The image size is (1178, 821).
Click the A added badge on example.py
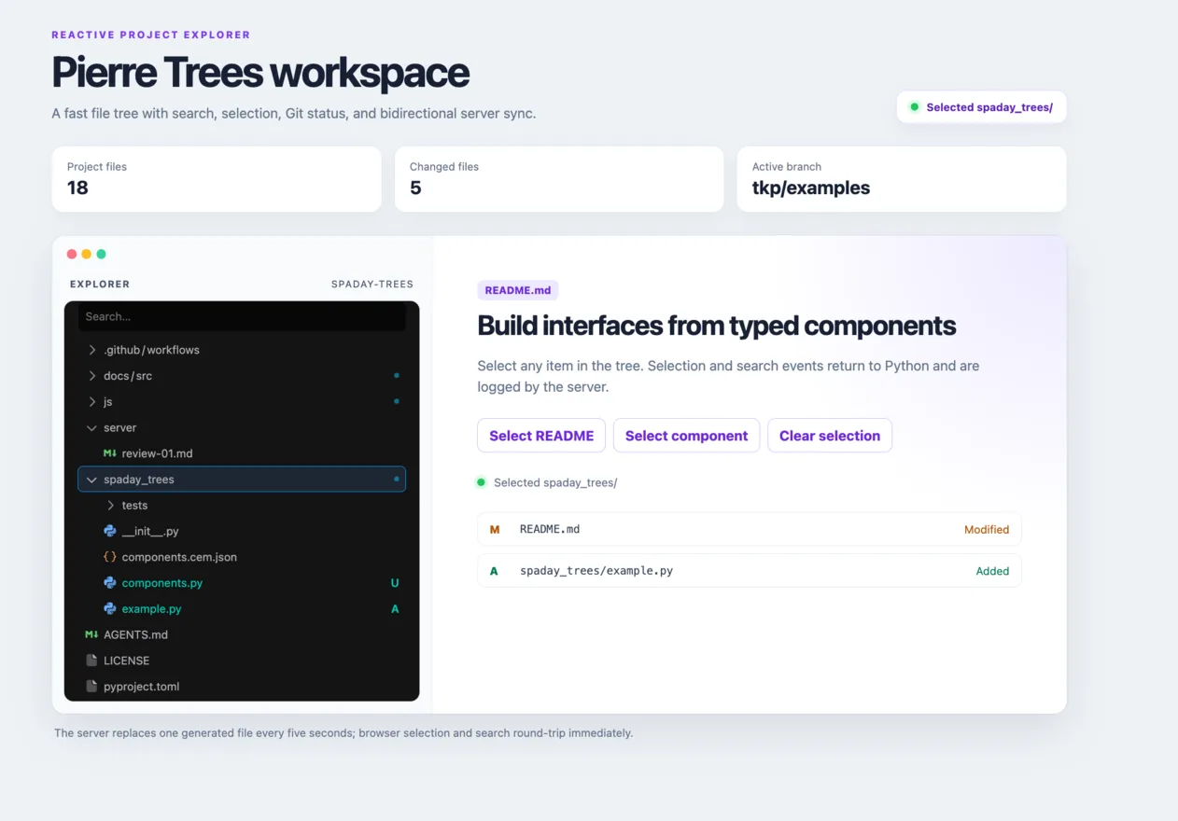(395, 608)
